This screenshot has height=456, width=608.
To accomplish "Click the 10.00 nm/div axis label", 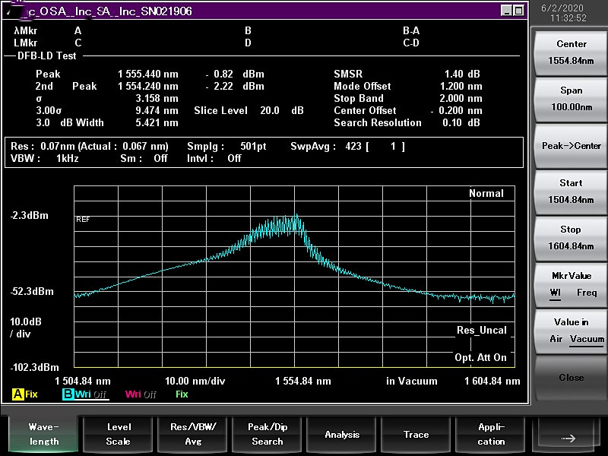I will [x=195, y=382].
